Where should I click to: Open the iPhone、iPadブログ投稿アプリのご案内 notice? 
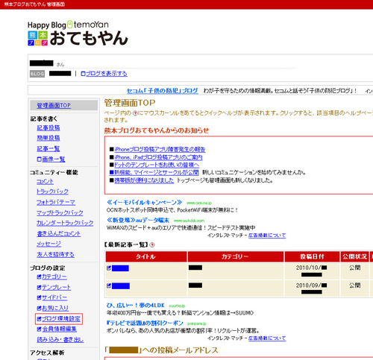tap(158, 157)
